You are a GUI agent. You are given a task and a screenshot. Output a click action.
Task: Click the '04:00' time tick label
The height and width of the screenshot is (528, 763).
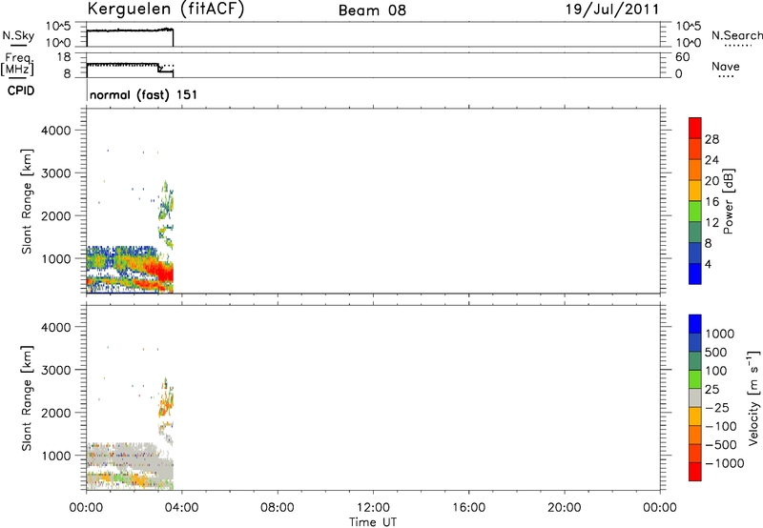coord(182,508)
